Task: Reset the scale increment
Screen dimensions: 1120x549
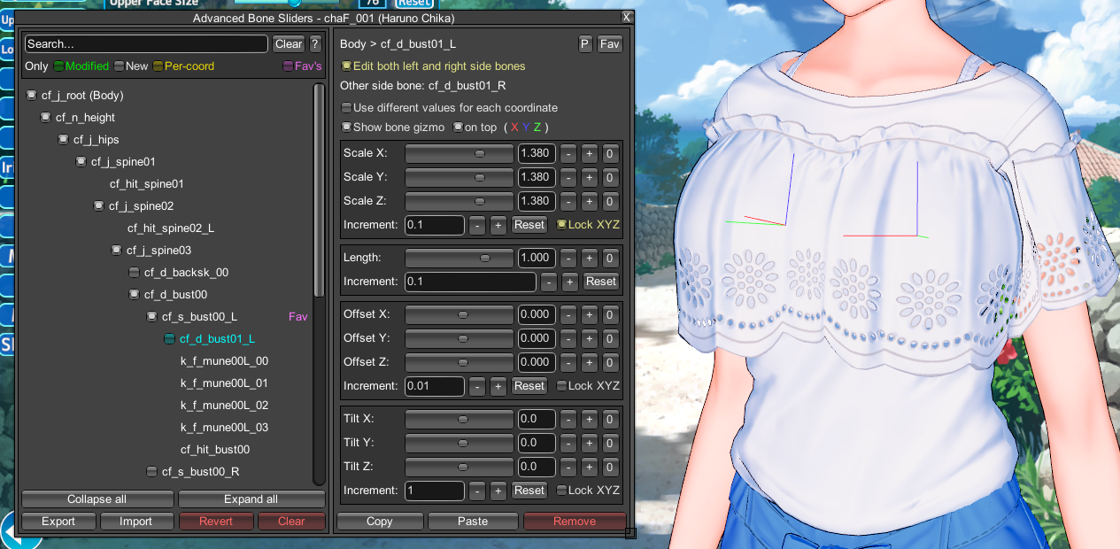Action: coord(529,225)
